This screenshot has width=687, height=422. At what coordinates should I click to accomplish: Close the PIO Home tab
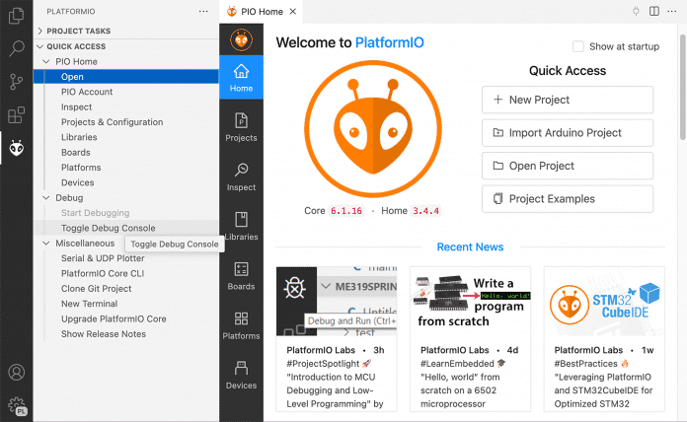click(x=293, y=11)
